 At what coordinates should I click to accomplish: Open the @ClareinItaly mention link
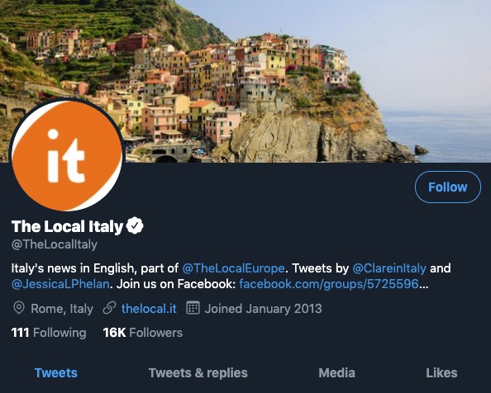pos(389,268)
